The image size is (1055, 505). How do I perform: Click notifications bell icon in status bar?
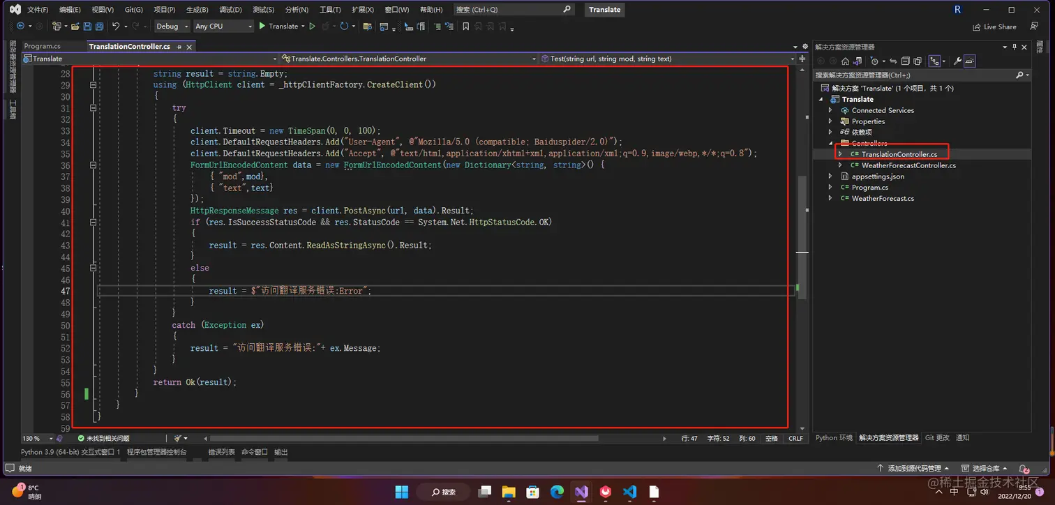coord(1023,469)
